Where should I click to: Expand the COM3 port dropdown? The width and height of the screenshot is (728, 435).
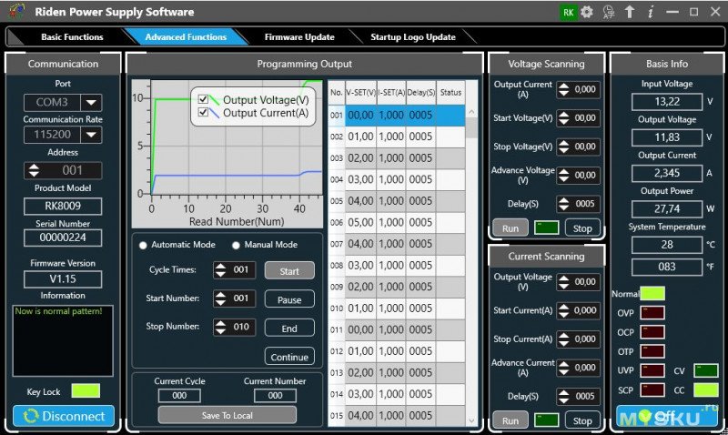point(92,102)
